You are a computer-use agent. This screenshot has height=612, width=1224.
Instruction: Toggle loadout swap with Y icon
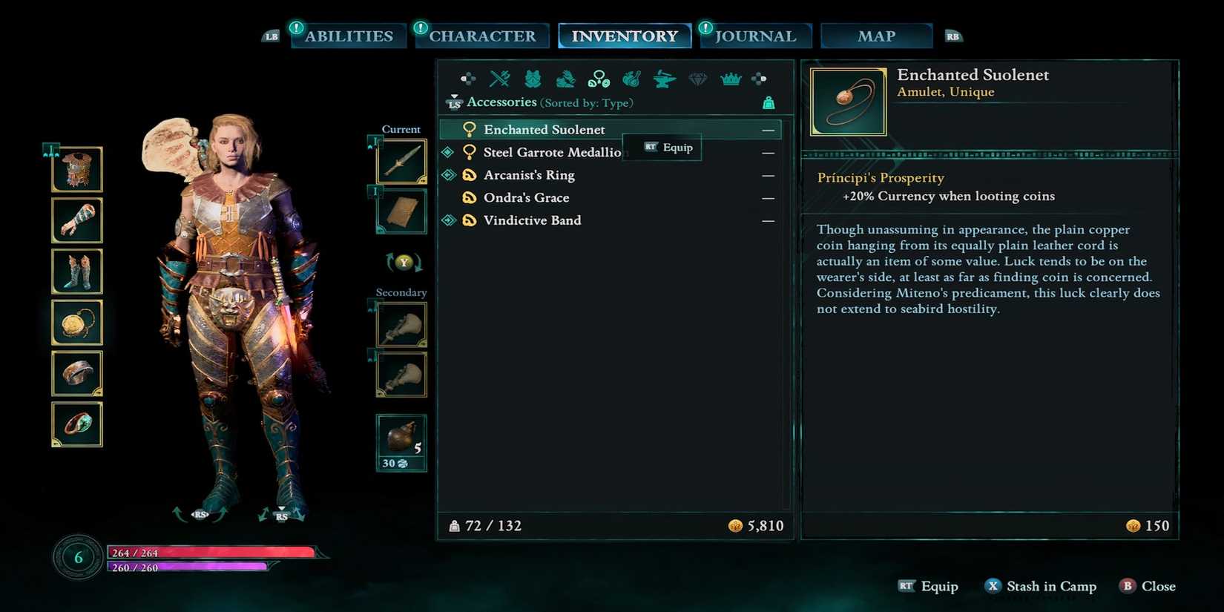pos(404,262)
